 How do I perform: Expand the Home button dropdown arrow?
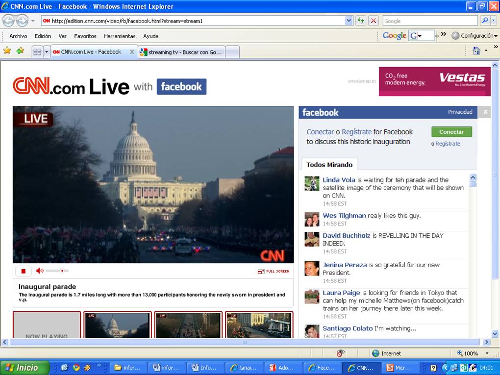486,50
